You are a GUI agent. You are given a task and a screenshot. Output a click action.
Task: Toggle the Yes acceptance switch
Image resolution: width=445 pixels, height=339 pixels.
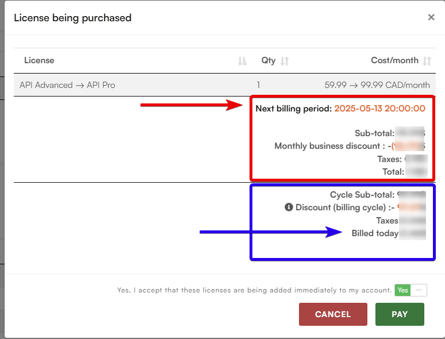(x=411, y=290)
